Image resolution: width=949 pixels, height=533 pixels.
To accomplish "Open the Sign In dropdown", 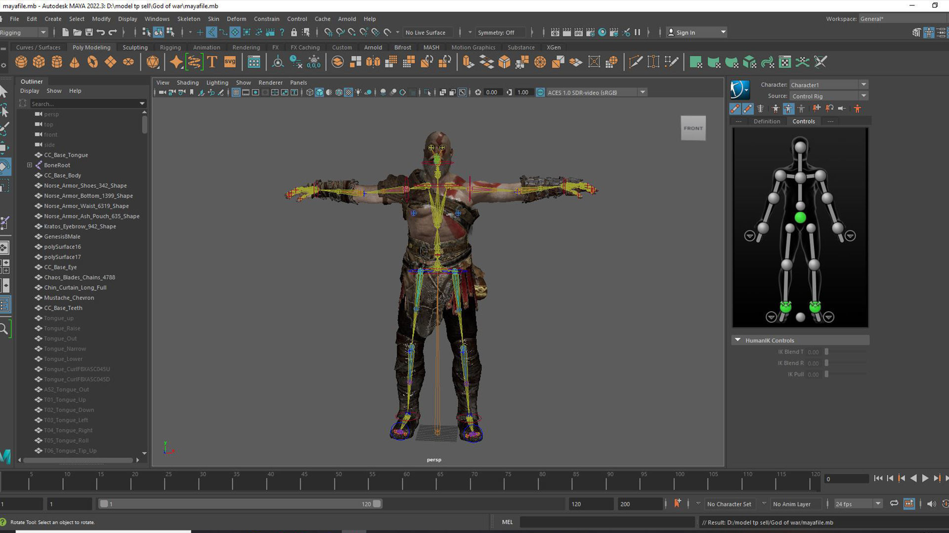I will pos(696,33).
